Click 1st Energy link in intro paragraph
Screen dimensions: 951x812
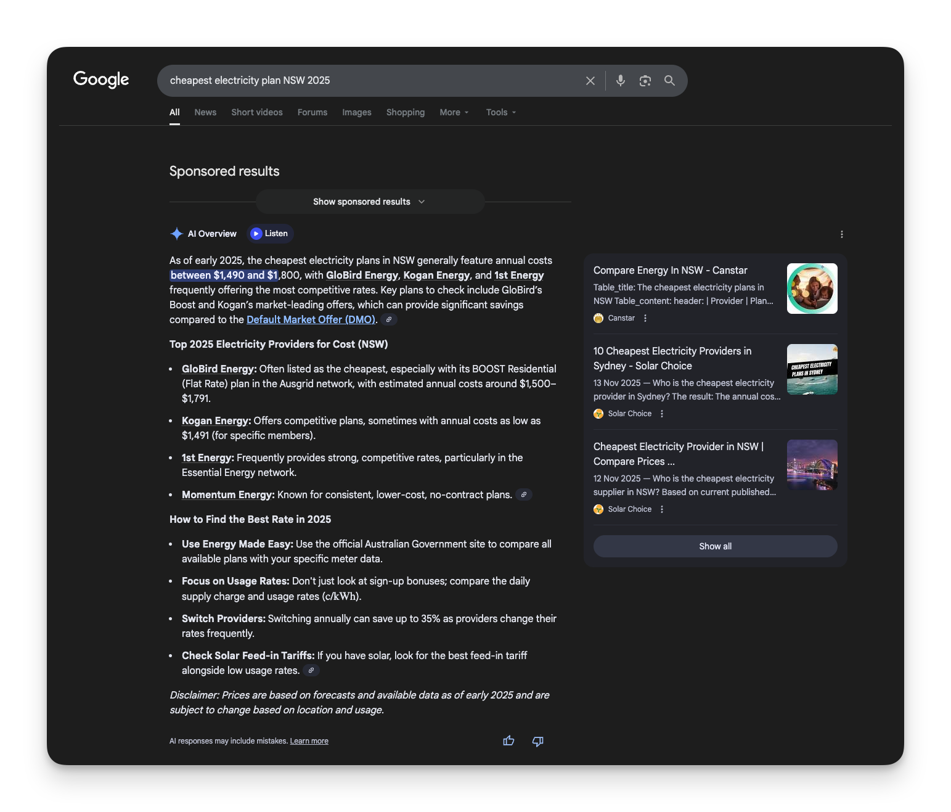click(519, 275)
